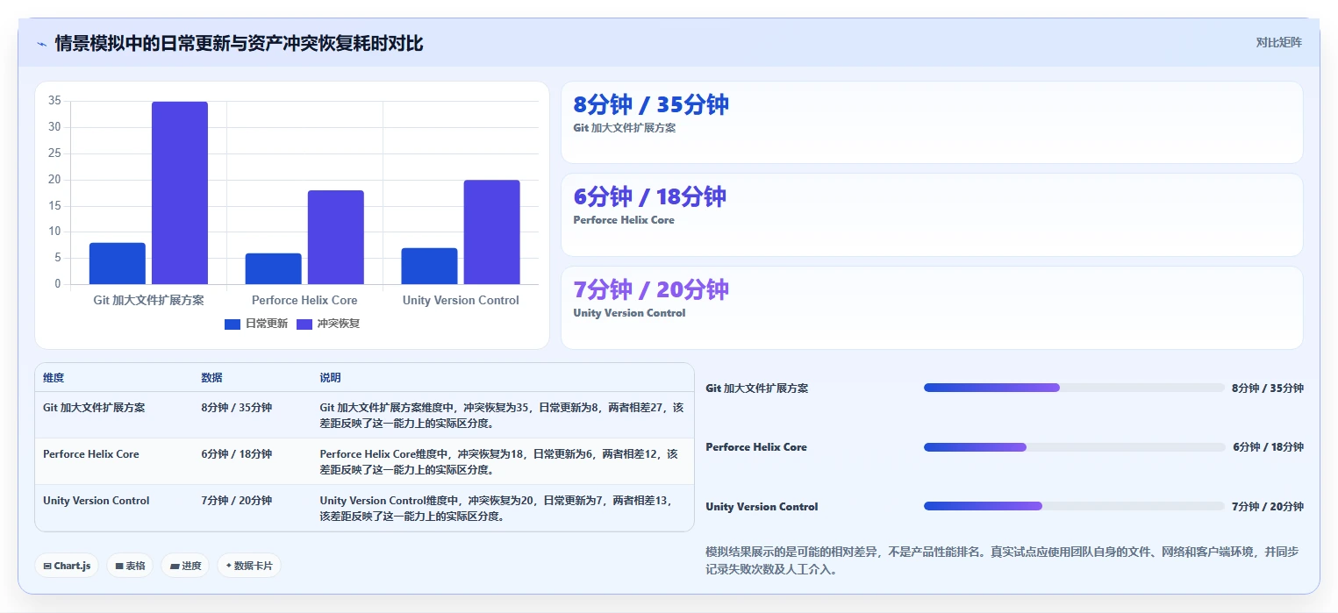Click Perforce Helix Core in the table's 维度 column
This screenshot has height=613, width=1338.
click(x=91, y=454)
